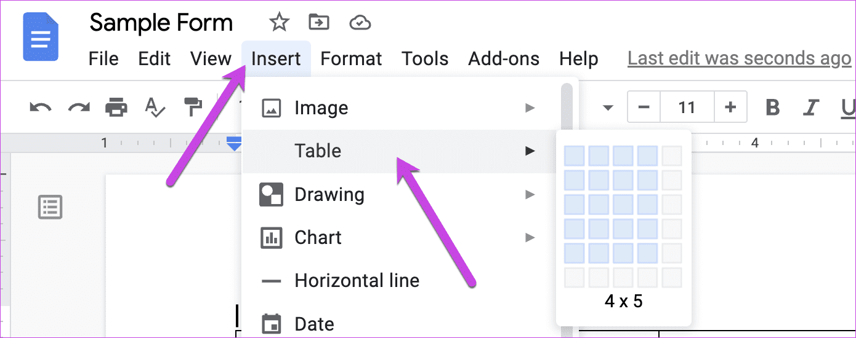Image resolution: width=856 pixels, height=338 pixels.
Task: Undo the last action
Action: coord(41,108)
